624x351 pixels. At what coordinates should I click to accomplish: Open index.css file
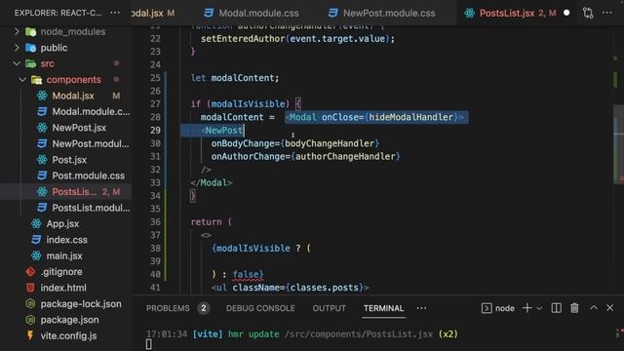coord(66,240)
